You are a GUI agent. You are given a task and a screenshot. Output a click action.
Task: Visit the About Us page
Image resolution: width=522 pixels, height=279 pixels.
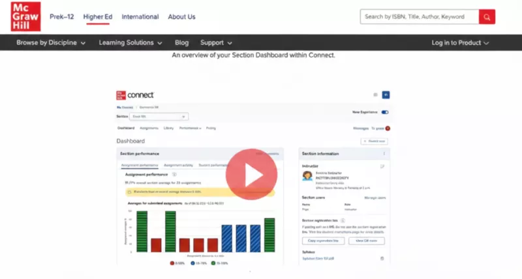point(181,17)
